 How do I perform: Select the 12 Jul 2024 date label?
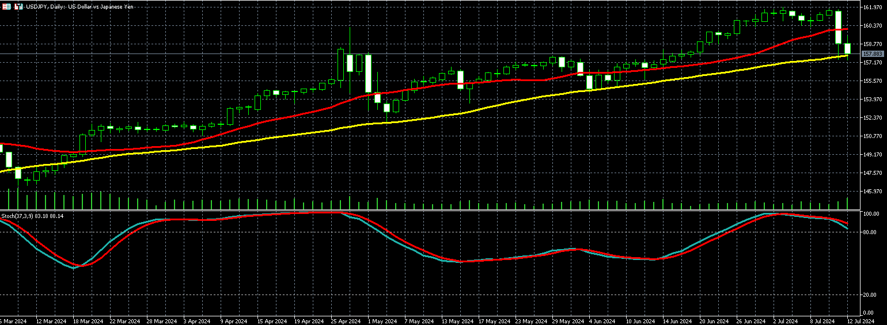click(861, 321)
